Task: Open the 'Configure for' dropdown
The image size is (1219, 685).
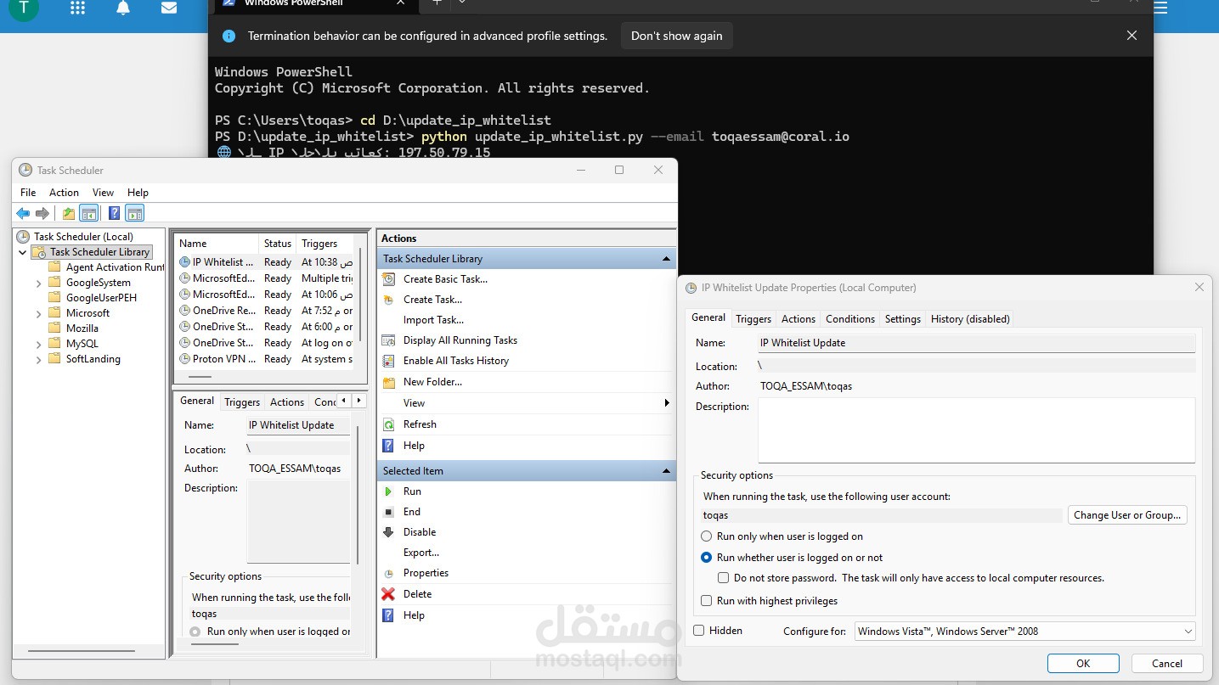Action: pos(1024,632)
